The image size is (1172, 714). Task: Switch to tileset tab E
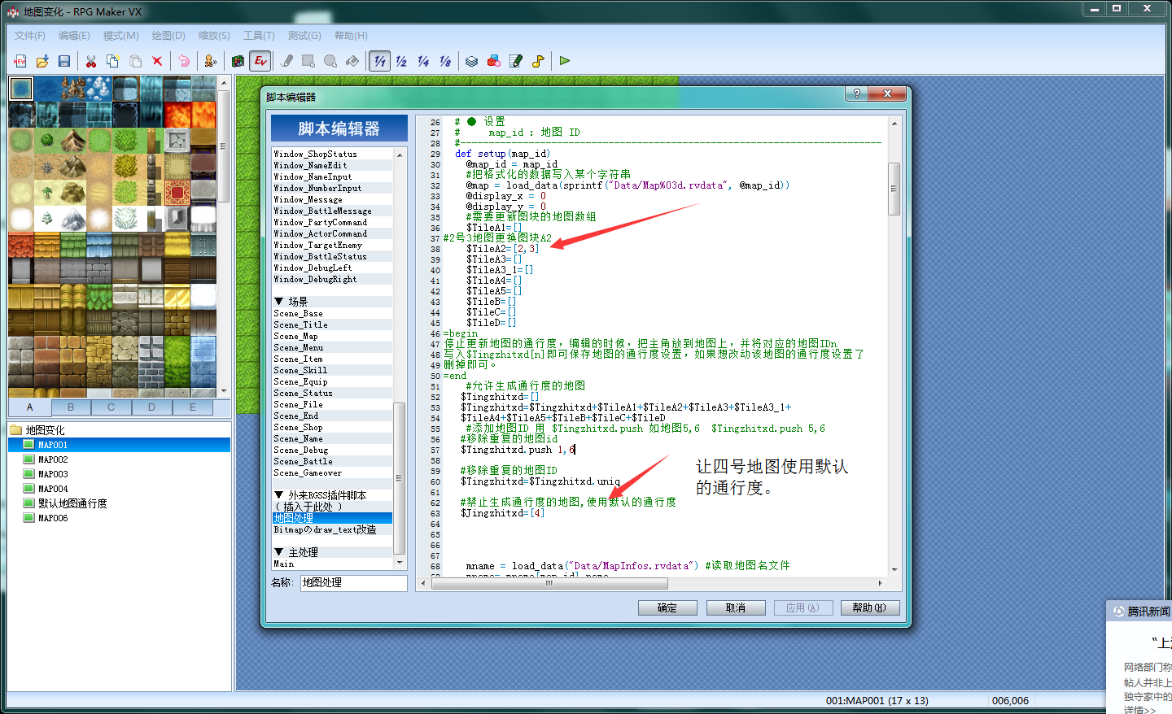[x=193, y=407]
